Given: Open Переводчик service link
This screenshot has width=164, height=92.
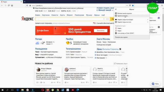Looking at the screenshot, I should [79, 15].
